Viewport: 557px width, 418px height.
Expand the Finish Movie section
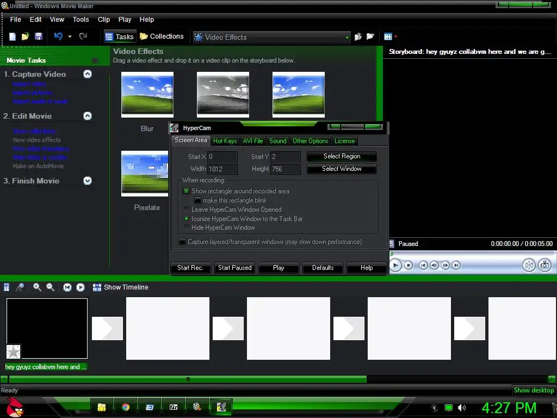pos(88,181)
